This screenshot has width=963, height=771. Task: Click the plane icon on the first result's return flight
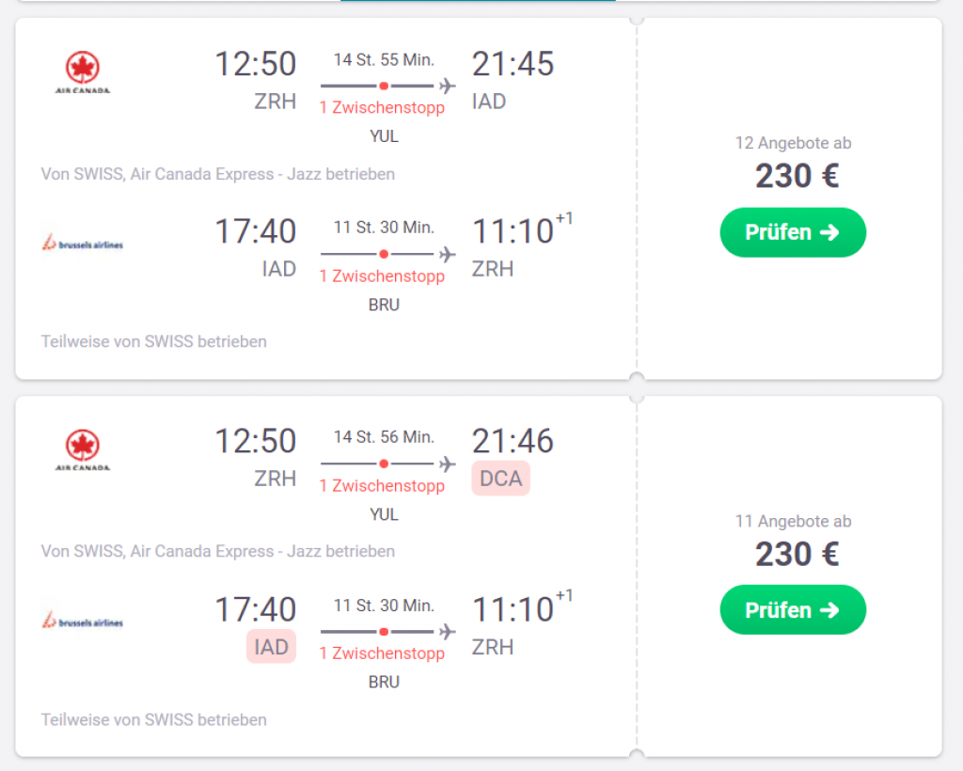pyautogui.click(x=448, y=255)
